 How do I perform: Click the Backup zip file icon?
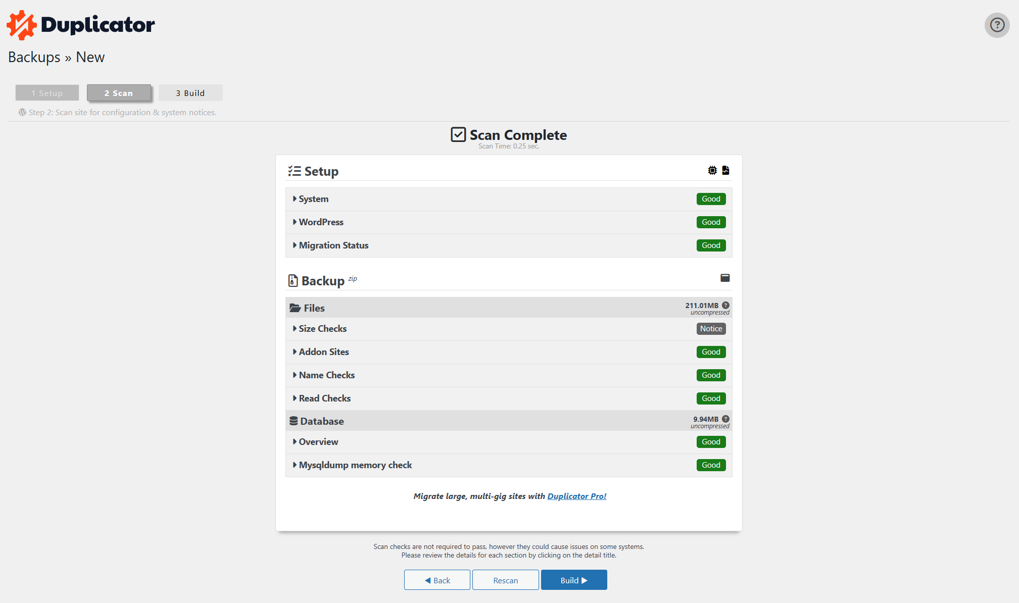point(293,280)
